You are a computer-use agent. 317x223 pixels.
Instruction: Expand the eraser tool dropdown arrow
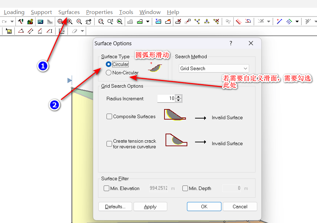pyautogui.click(x=83, y=31)
